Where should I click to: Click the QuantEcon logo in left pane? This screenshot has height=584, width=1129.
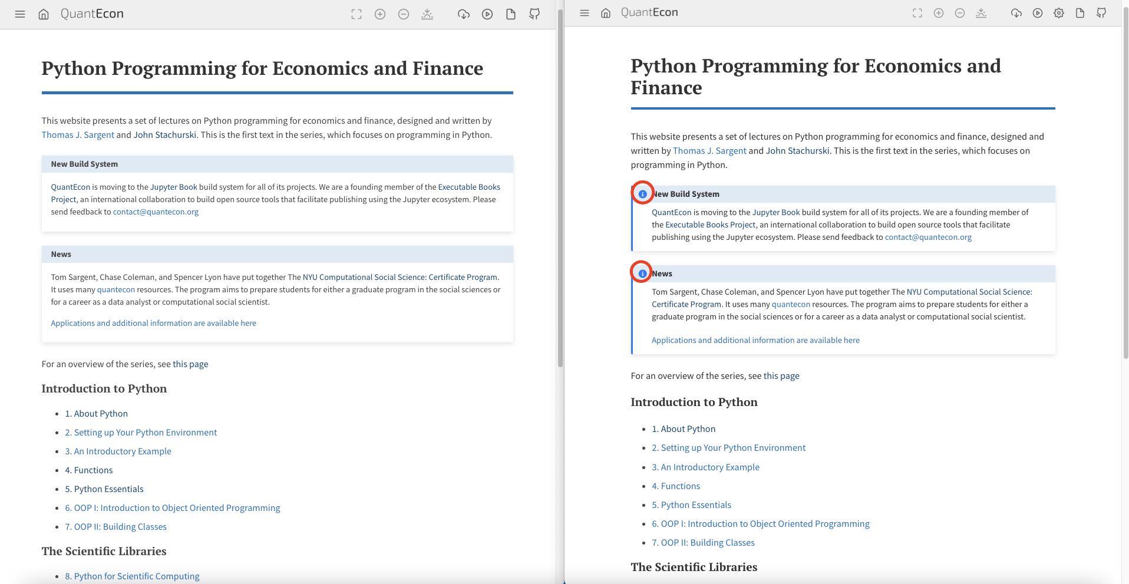(92, 14)
